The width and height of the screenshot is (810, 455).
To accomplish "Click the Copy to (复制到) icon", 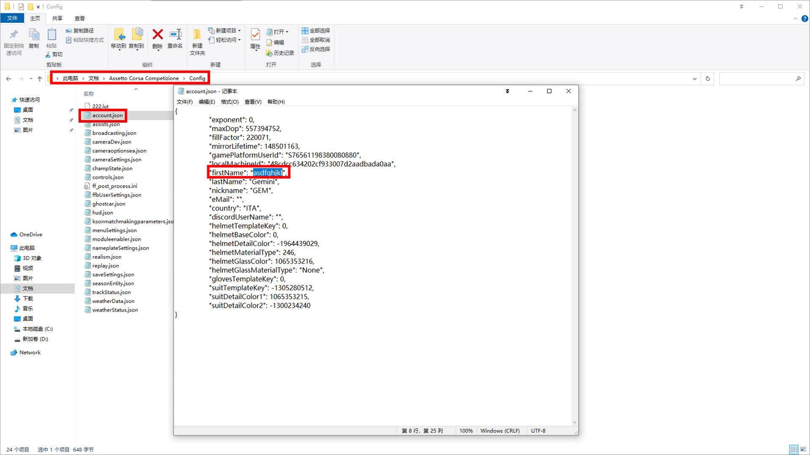I will coord(137,35).
